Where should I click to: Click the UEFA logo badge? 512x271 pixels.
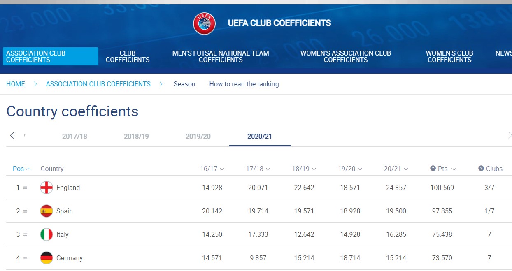205,23
